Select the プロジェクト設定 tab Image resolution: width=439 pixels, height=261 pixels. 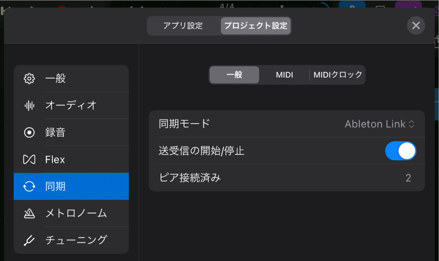[255, 26]
